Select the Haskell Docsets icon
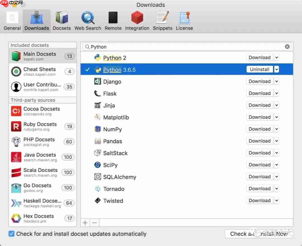Viewport: 302px width, 246px height. pyautogui.click(x=16, y=203)
